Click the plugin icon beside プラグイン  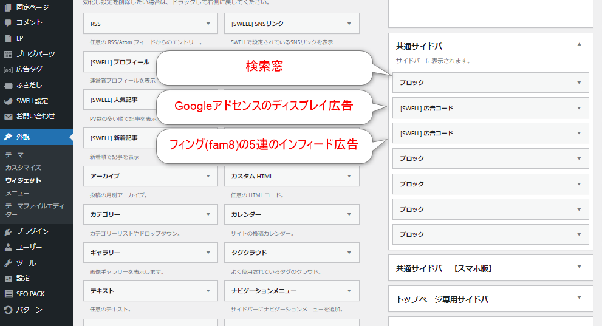(8, 231)
